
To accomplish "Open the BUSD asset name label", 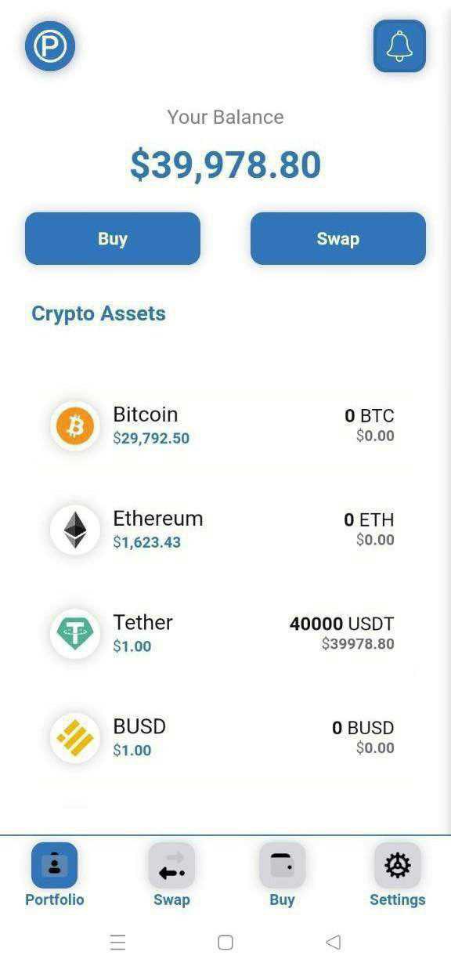I will tap(139, 726).
